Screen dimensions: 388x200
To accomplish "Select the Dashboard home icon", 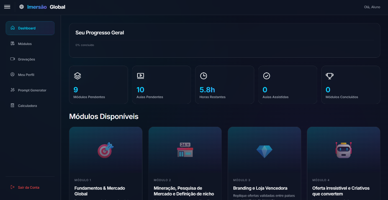I will (x=13, y=28).
